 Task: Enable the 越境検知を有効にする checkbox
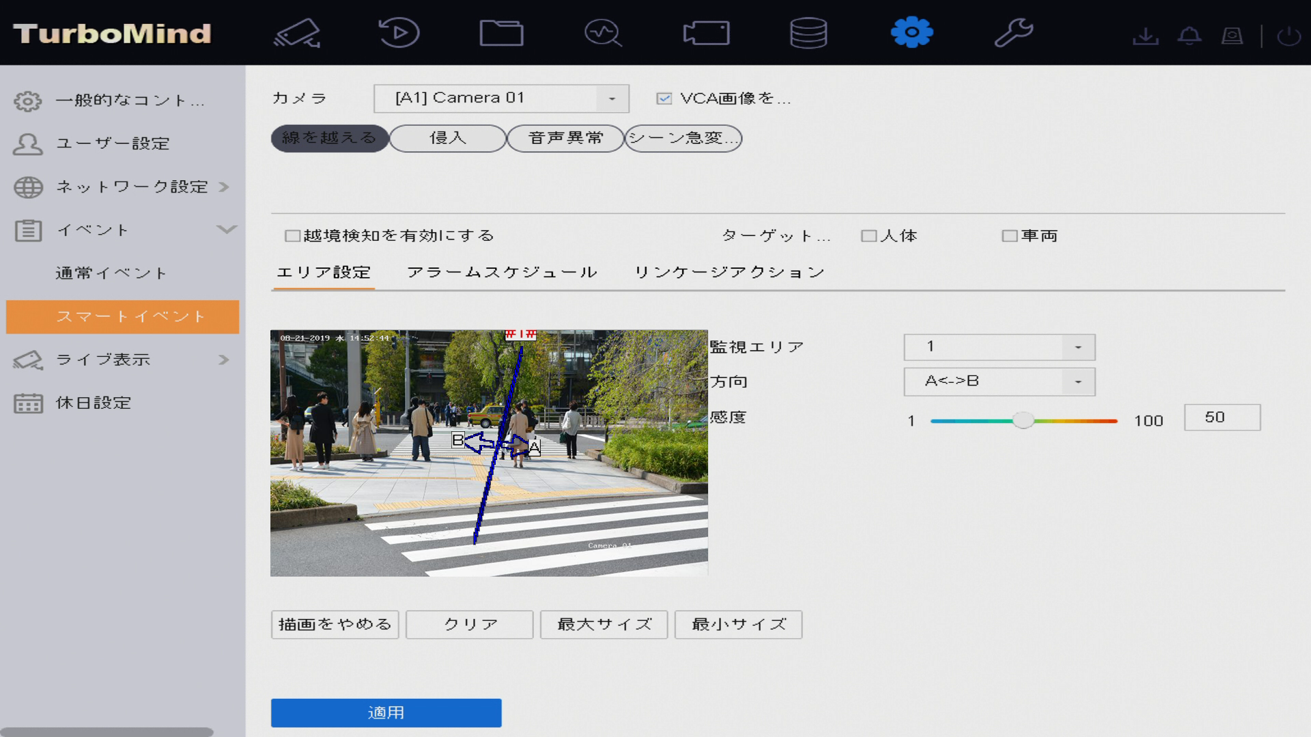click(x=293, y=236)
